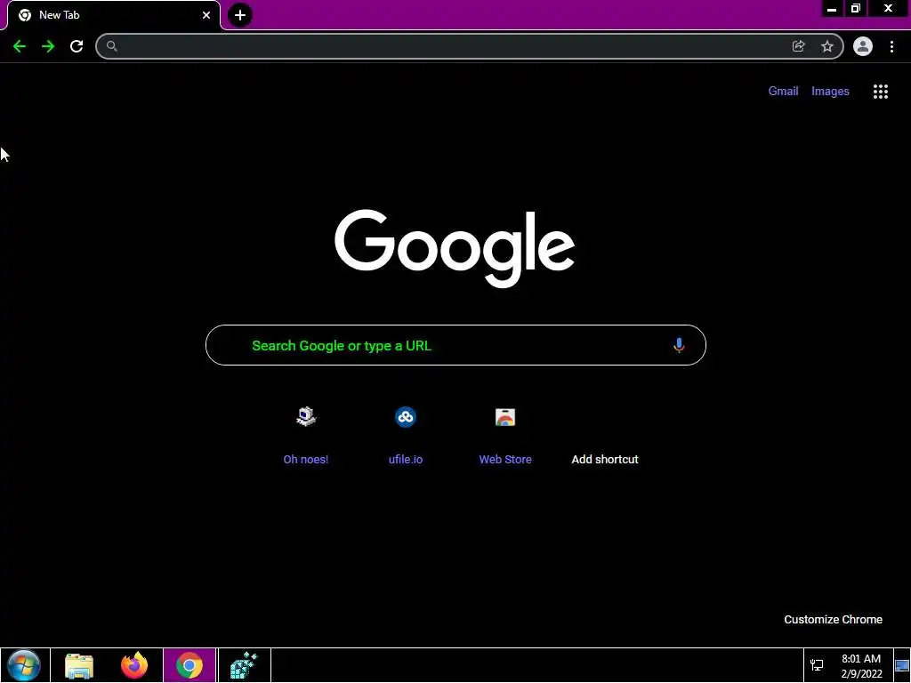Click the Search Google or type a URL box
911x683 pixels.
(x=455, y=345)
